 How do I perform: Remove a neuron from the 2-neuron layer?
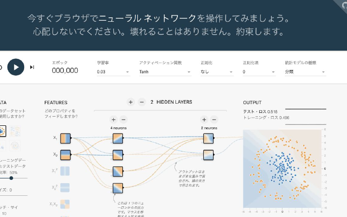point(214,120)
